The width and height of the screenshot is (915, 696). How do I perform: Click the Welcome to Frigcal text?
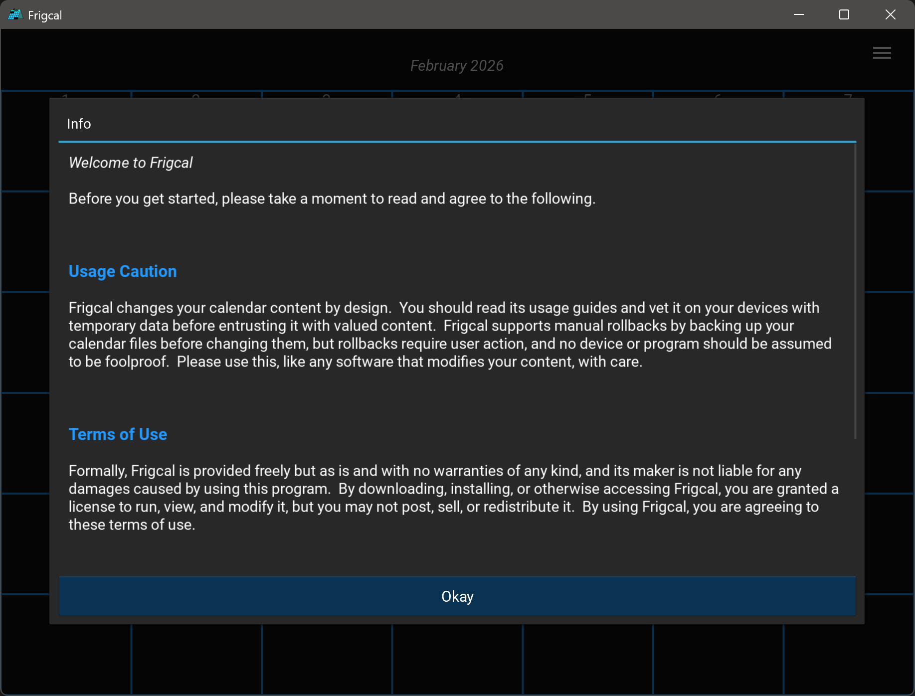(131, 163)
